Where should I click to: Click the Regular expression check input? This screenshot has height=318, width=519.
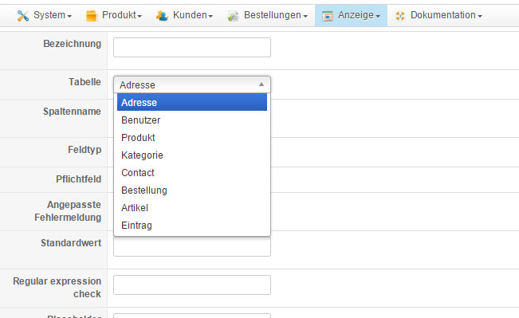click(192, 285)
